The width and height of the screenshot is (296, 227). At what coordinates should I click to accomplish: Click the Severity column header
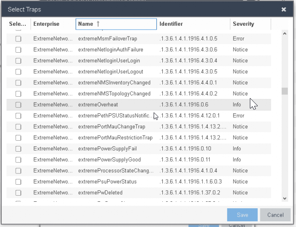pos(243,24)
